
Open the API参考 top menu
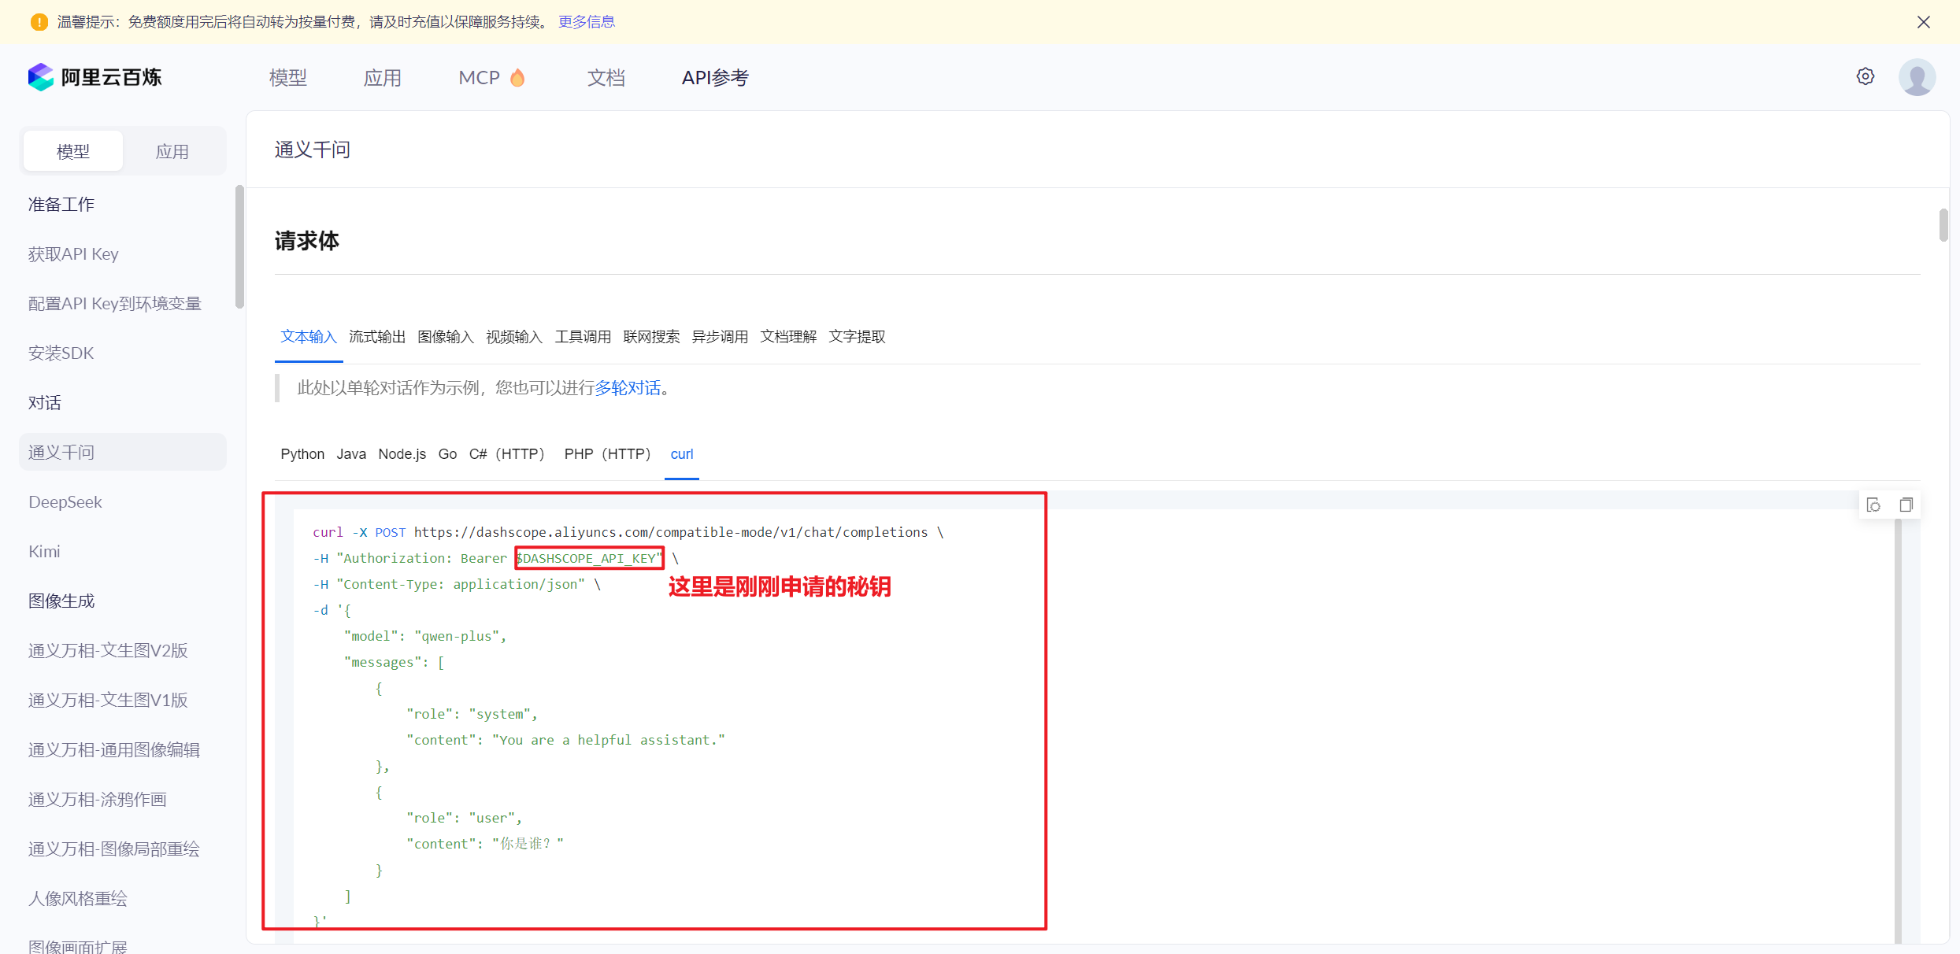(x=714, y=78)
